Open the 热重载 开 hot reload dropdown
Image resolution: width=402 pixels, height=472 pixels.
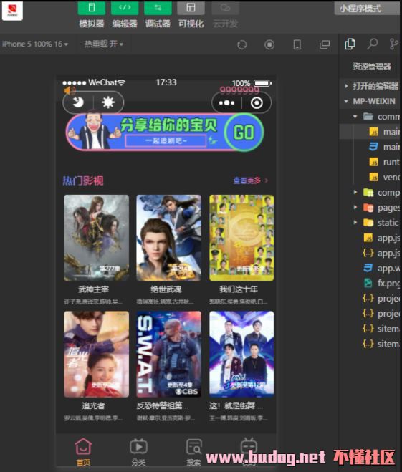[104, 44]
